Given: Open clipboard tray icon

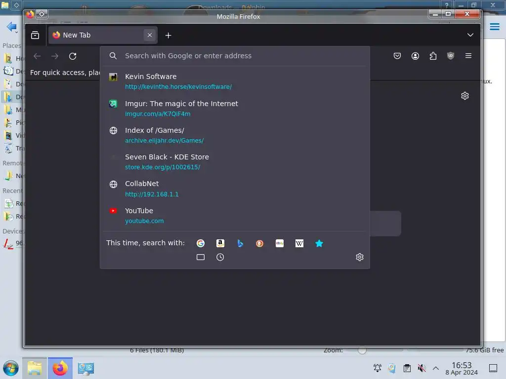Looking at the screenshot, I should (407, 368).
